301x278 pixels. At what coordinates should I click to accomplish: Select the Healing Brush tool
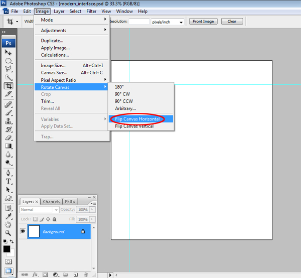pos(8,105)
